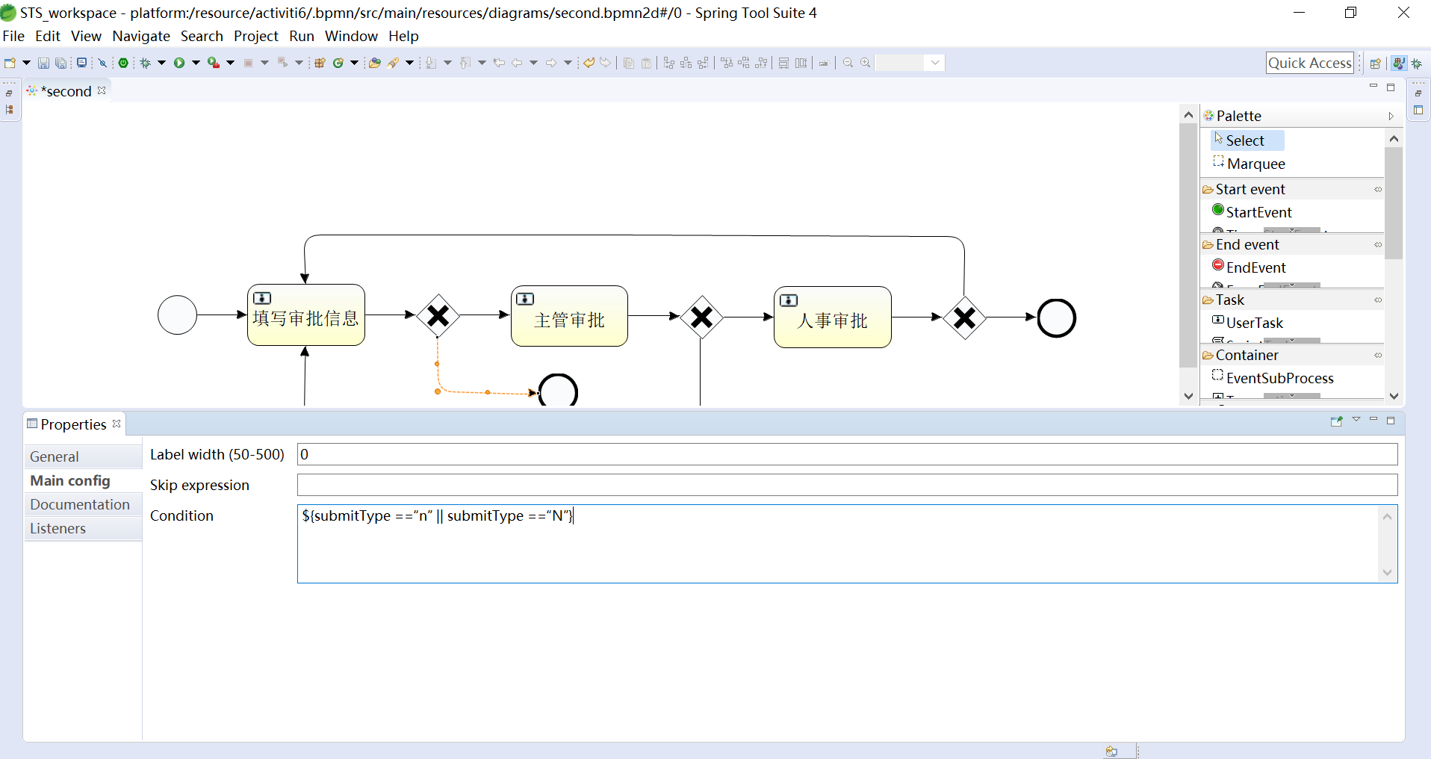
Task: Open the File menu
Action: 13,36
